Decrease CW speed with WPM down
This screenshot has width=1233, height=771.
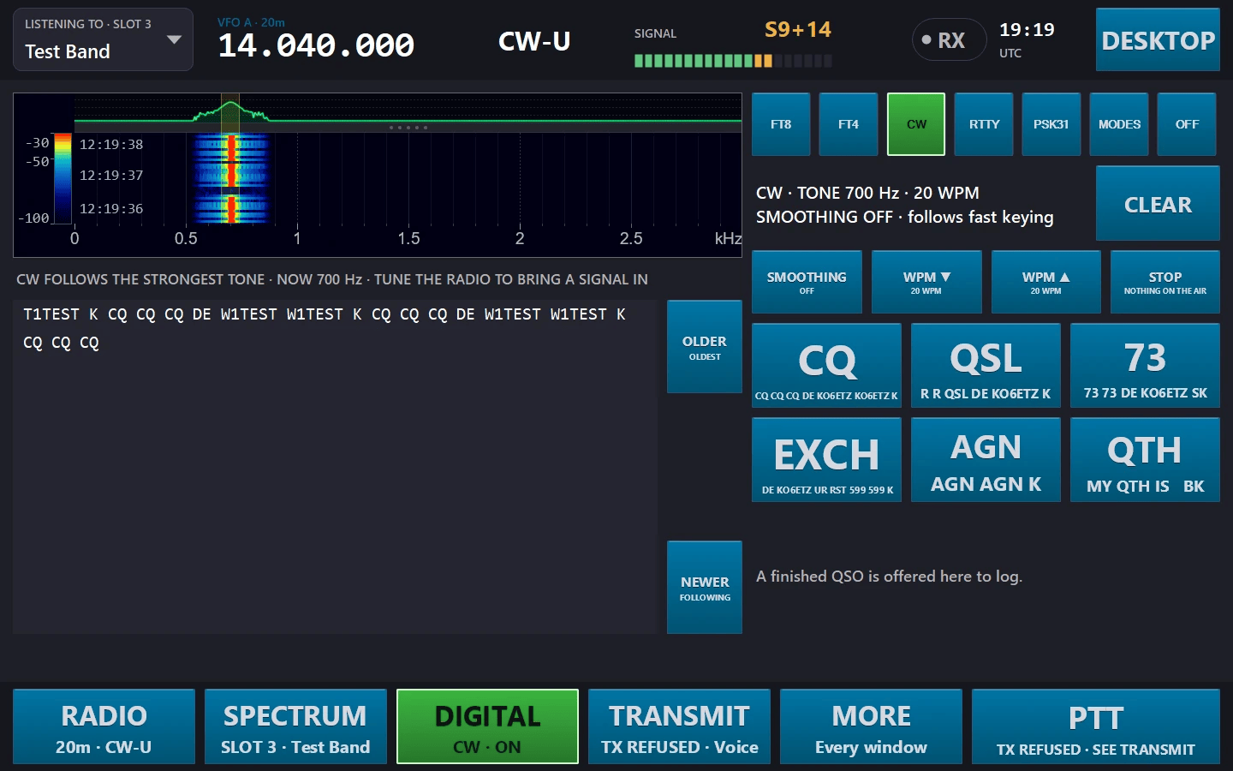tap(926, 282)
